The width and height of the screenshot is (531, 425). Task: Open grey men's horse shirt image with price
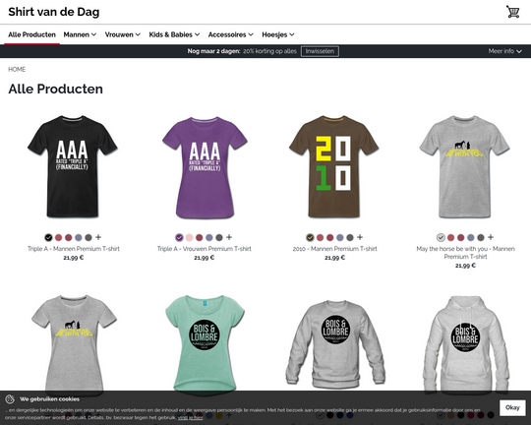click(464, 166)
